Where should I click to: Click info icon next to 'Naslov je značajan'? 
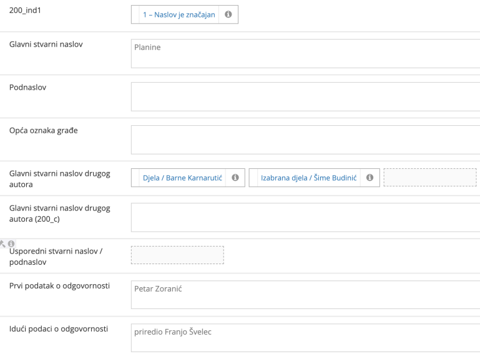click(x=228, y=15)
